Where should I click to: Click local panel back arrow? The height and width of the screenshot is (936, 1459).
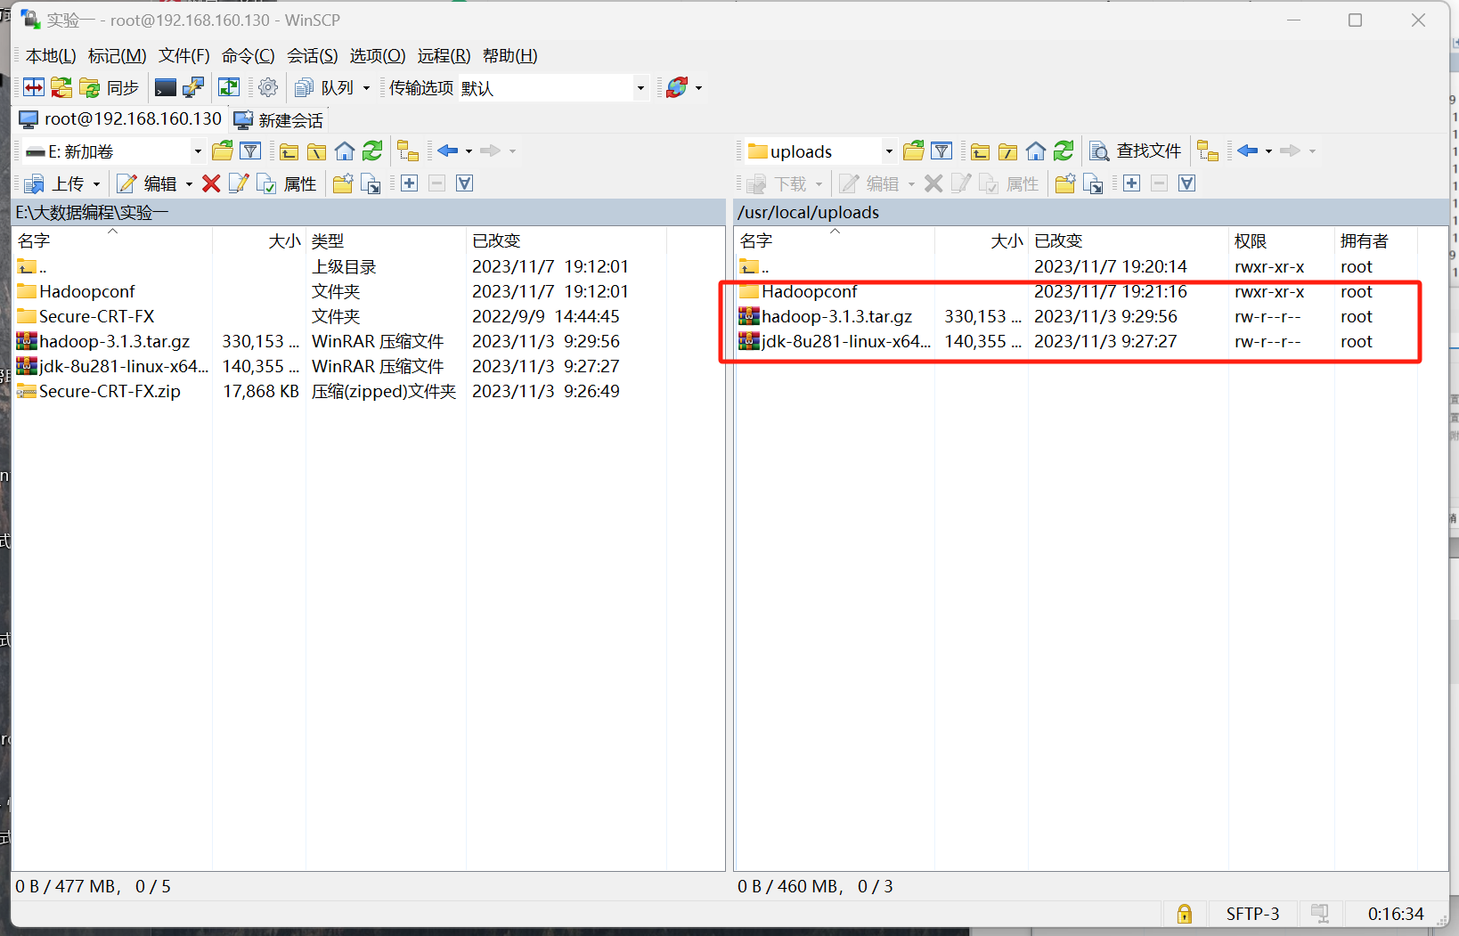448,151
